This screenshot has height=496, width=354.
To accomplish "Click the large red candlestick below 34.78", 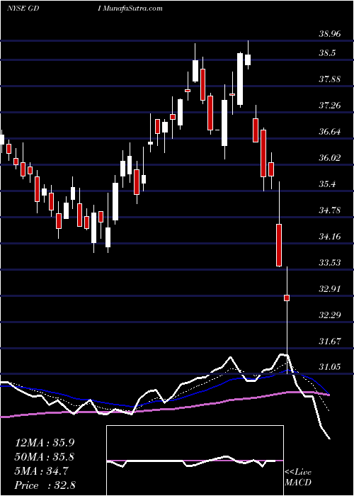I will coord(279,245).
